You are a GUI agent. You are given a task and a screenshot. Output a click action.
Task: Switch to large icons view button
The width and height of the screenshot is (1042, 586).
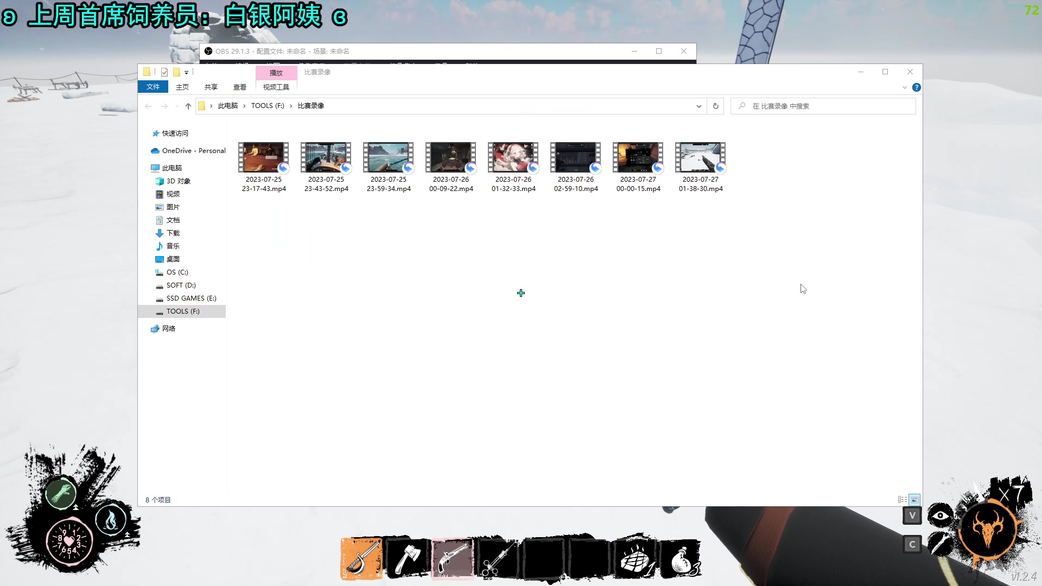[x=915, y=500]
